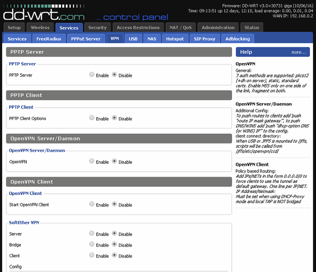The width and height of the screenshot is (316, 272).
Task: Select the VPN sub-tab
Action: [x=115, y=38]
